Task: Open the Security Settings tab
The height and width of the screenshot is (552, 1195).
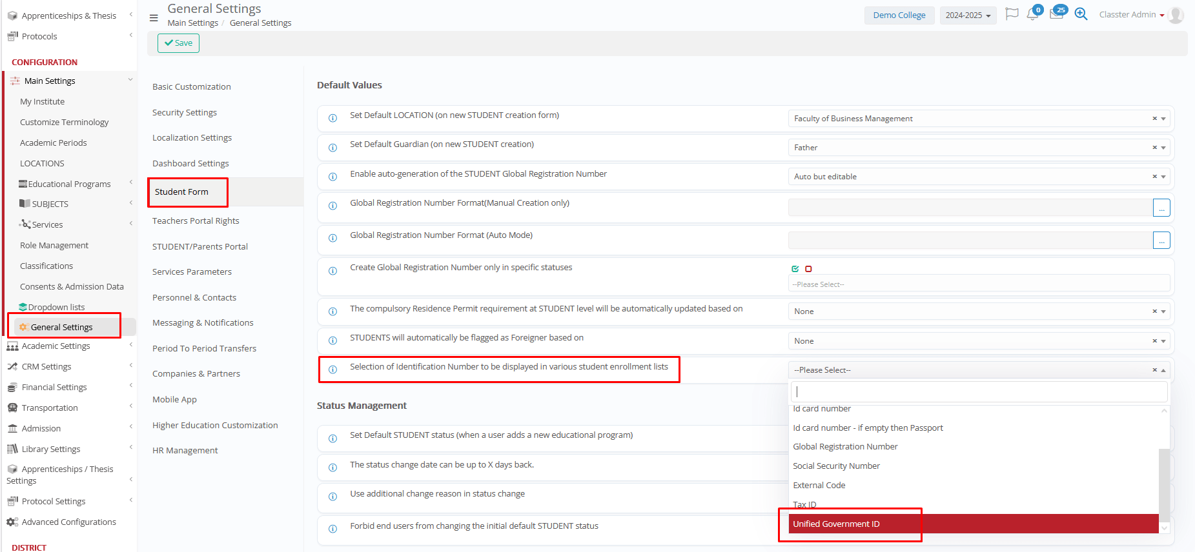Action: click(x=185, y=112)
